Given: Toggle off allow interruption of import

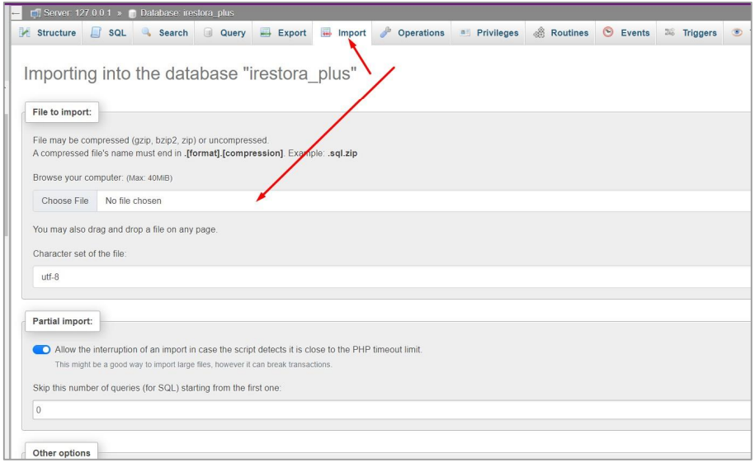Looking at the screenshot, I should point(41,350).
